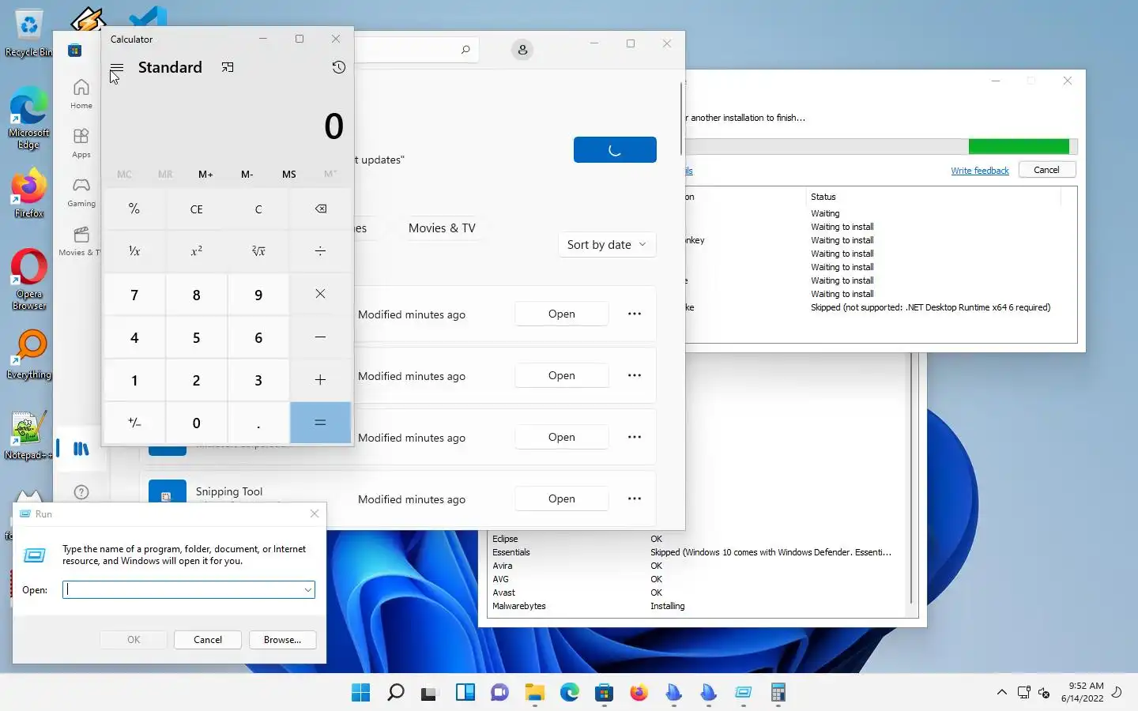Open Help in Microsoft Store sidebar
This screenshot has width=1138, height=711.
[81, 492]
